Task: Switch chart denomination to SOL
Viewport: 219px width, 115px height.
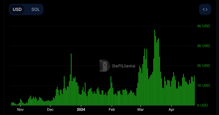Action: pos(35,9)
